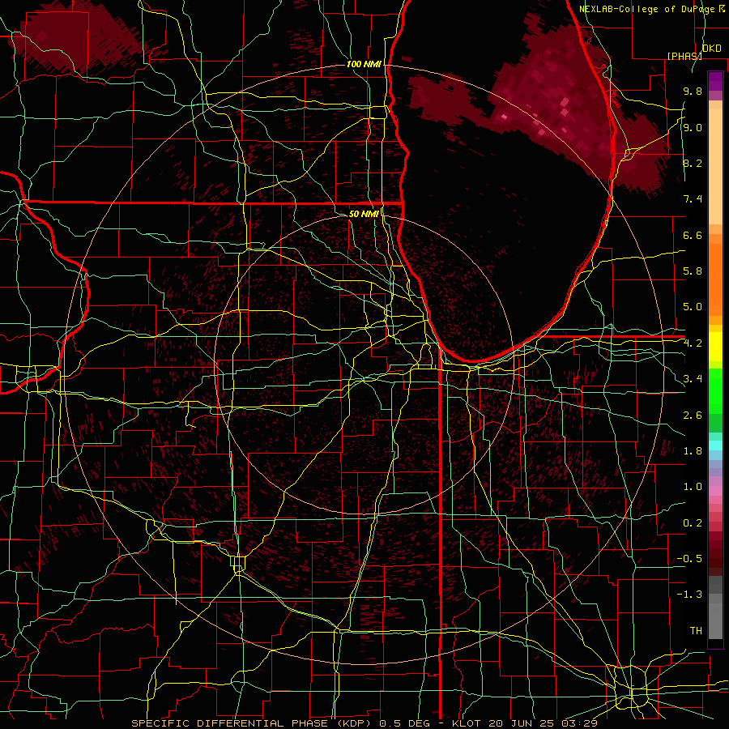The width and height of the screenshot is (729, 729).
Task: Select the 9.0 legend value
Action: click(x=693, y=127)
